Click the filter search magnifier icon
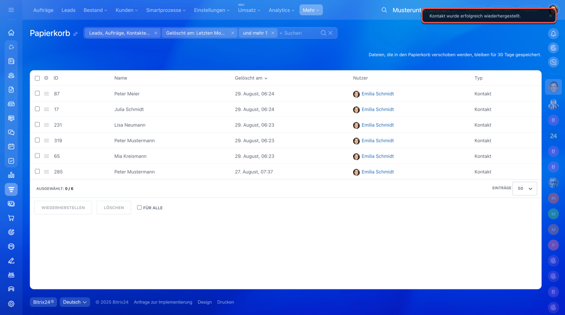 [324, 33]
